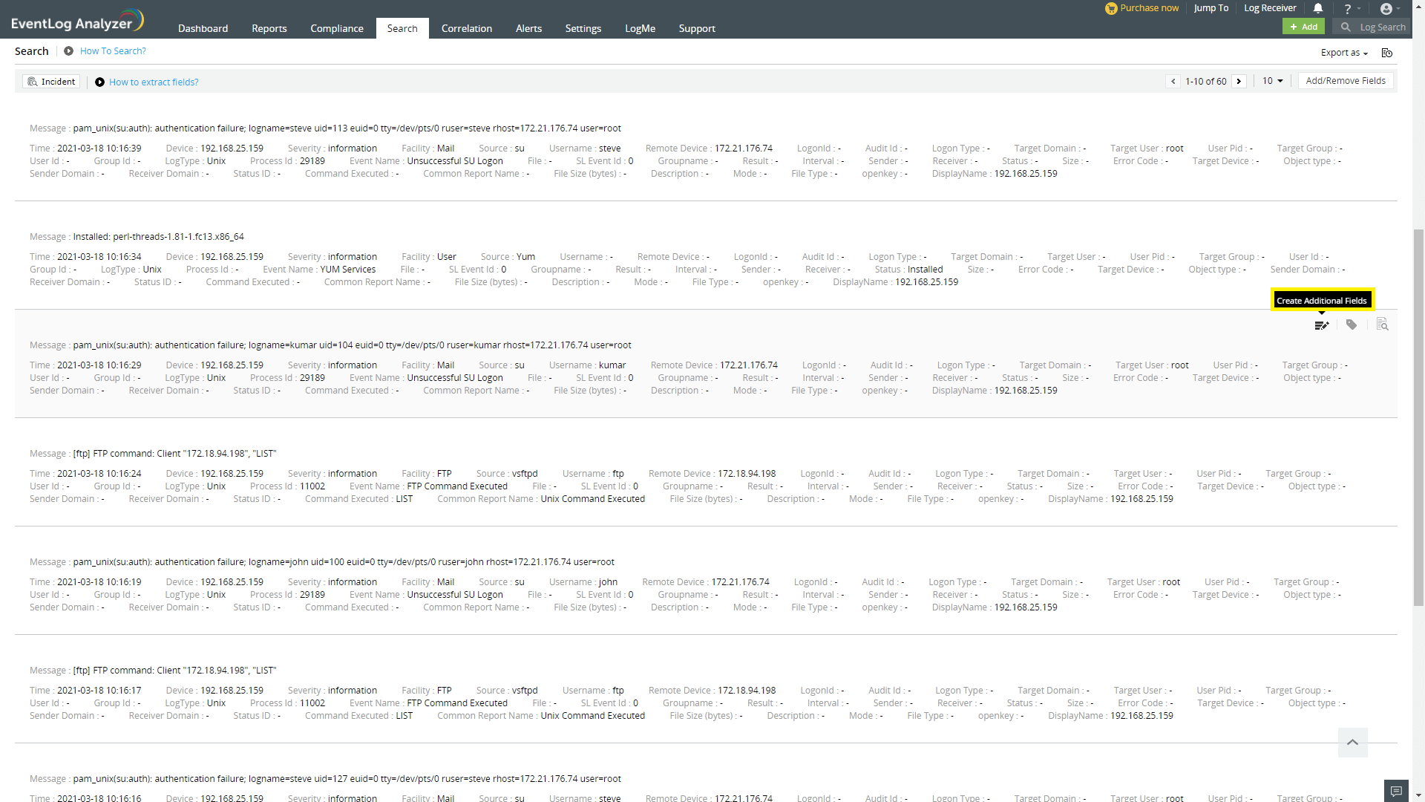The image size is (1425, 802).
Task: Open the notifications bell
Action: coord(1318,8)
